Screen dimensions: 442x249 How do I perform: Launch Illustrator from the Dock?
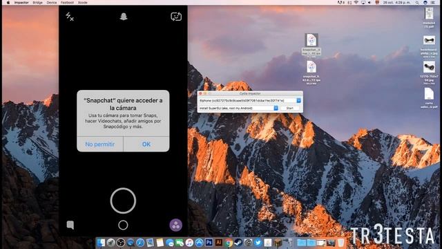click(x=219, y=243)
